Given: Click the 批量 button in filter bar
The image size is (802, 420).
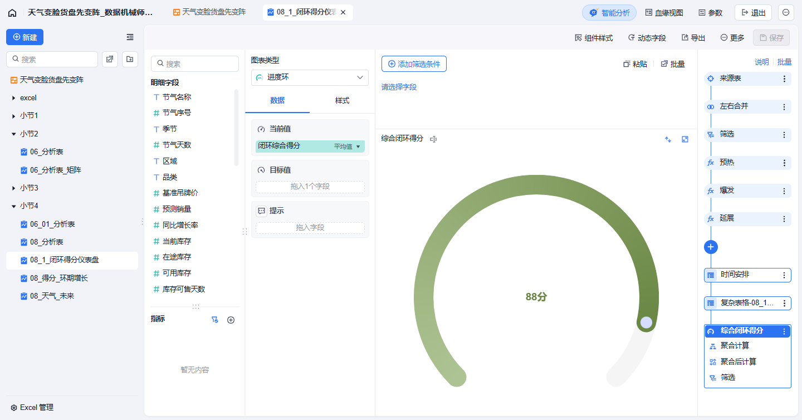Looking at the screenshot, I should click(x=673, y=64).
